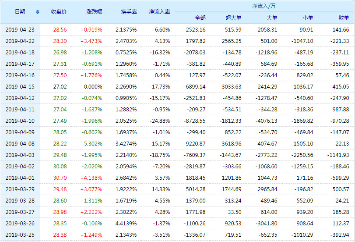Click small order value -2250.56
This screenshot has width=355, height=242.
click(302, 155)
